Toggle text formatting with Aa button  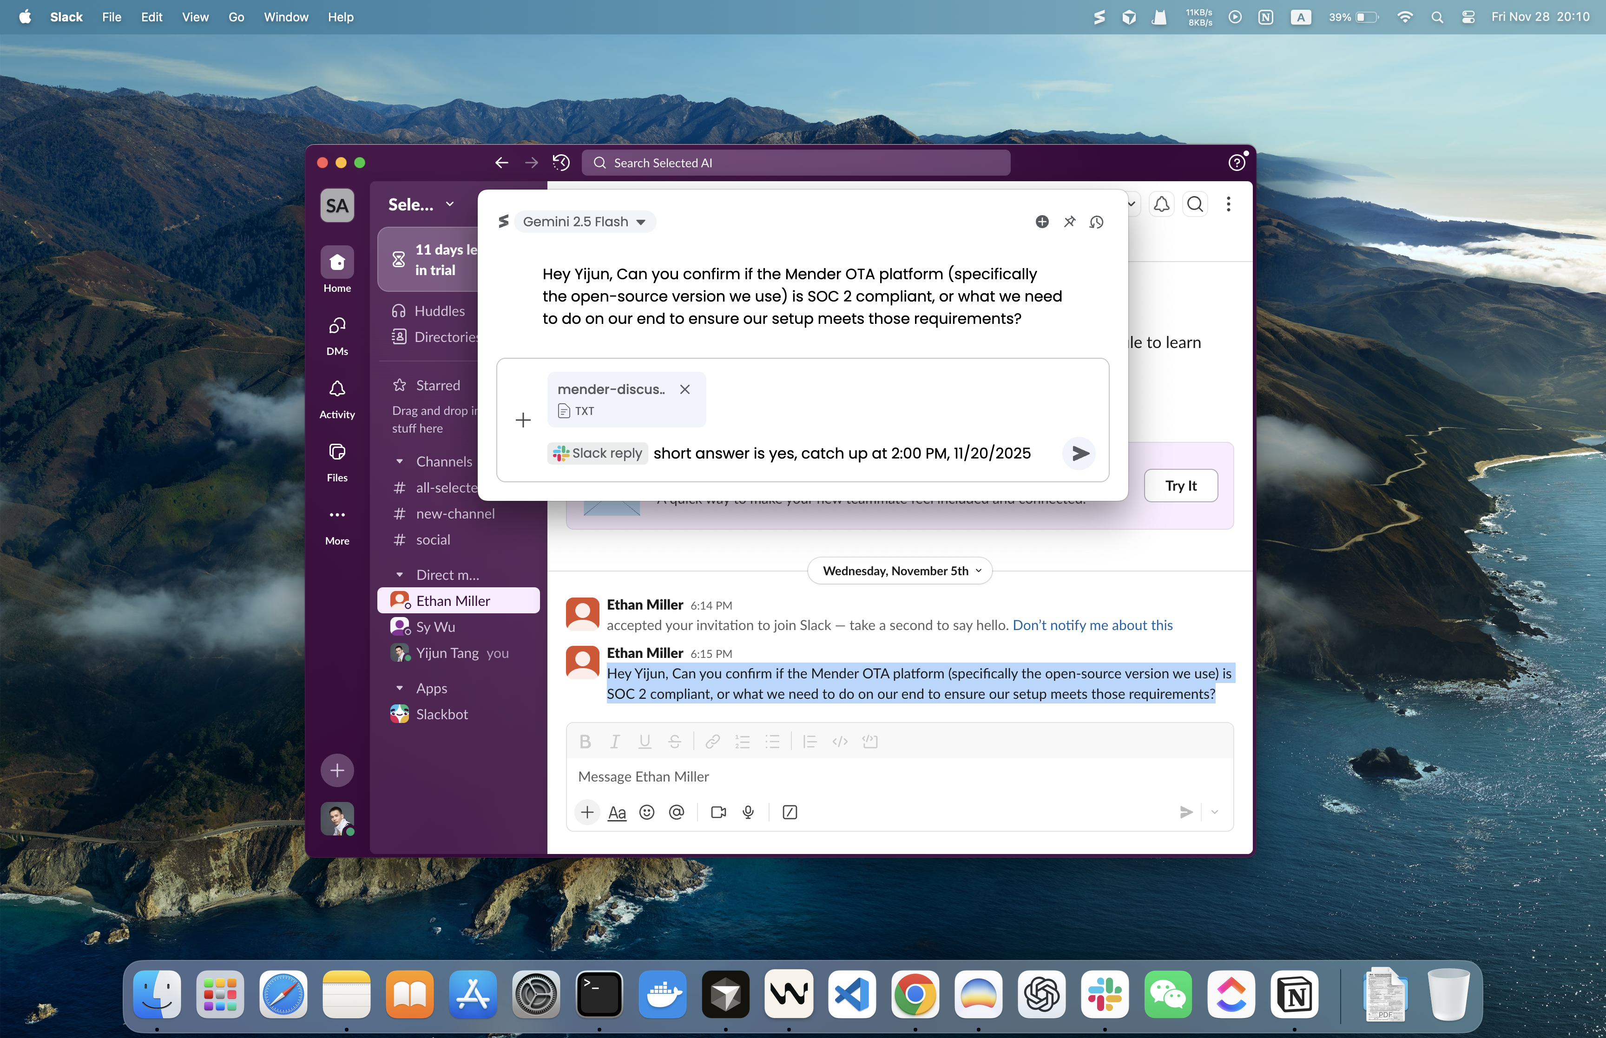(x=617, y=812)
